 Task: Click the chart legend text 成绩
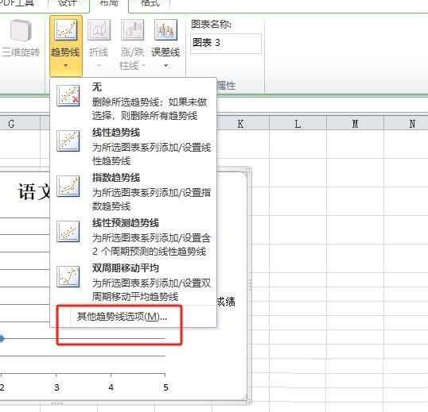pyautogui.click(x=226, y=302)
